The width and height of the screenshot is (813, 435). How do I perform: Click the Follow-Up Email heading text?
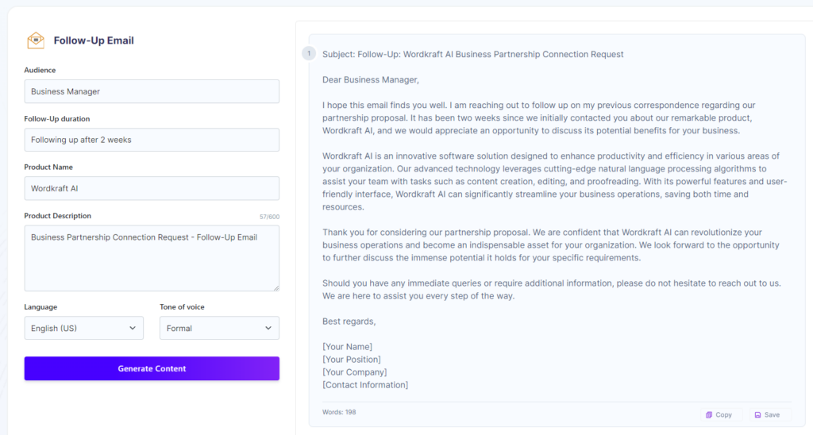click(94, 40)
